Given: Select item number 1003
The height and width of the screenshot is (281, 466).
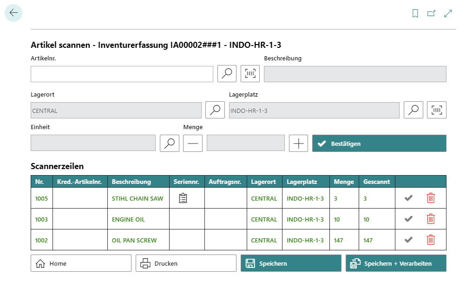Looking at the screenshot, I should point(41,220).
